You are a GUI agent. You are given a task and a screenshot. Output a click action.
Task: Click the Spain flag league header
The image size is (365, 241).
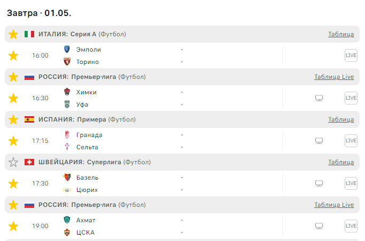29,119
